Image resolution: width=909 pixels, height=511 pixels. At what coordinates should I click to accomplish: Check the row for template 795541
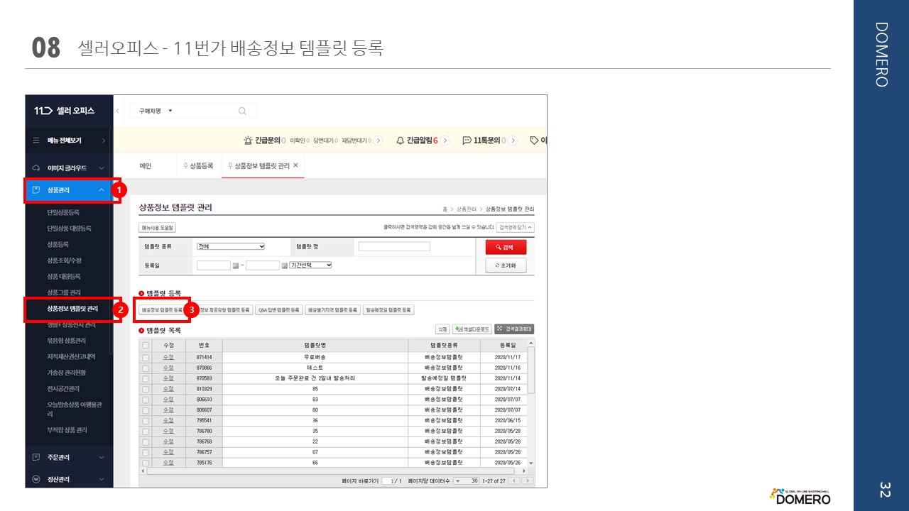146,420
